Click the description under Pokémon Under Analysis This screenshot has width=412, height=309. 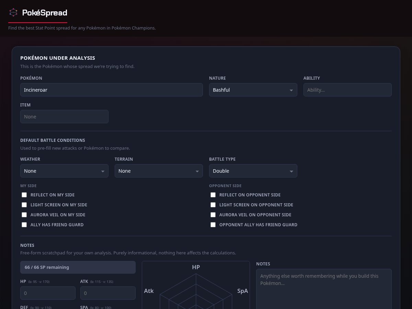point(77,67)
